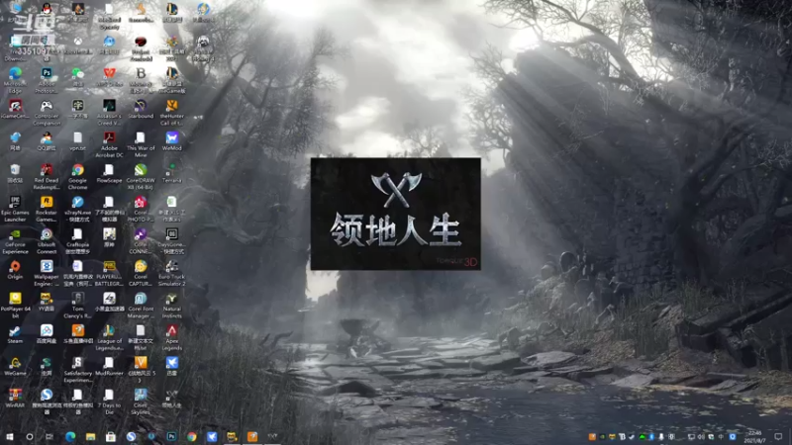This screenshot has height=445, width=792.
Task: Select the Terraria desktop shortcut
Action: (x=171, y=172)
